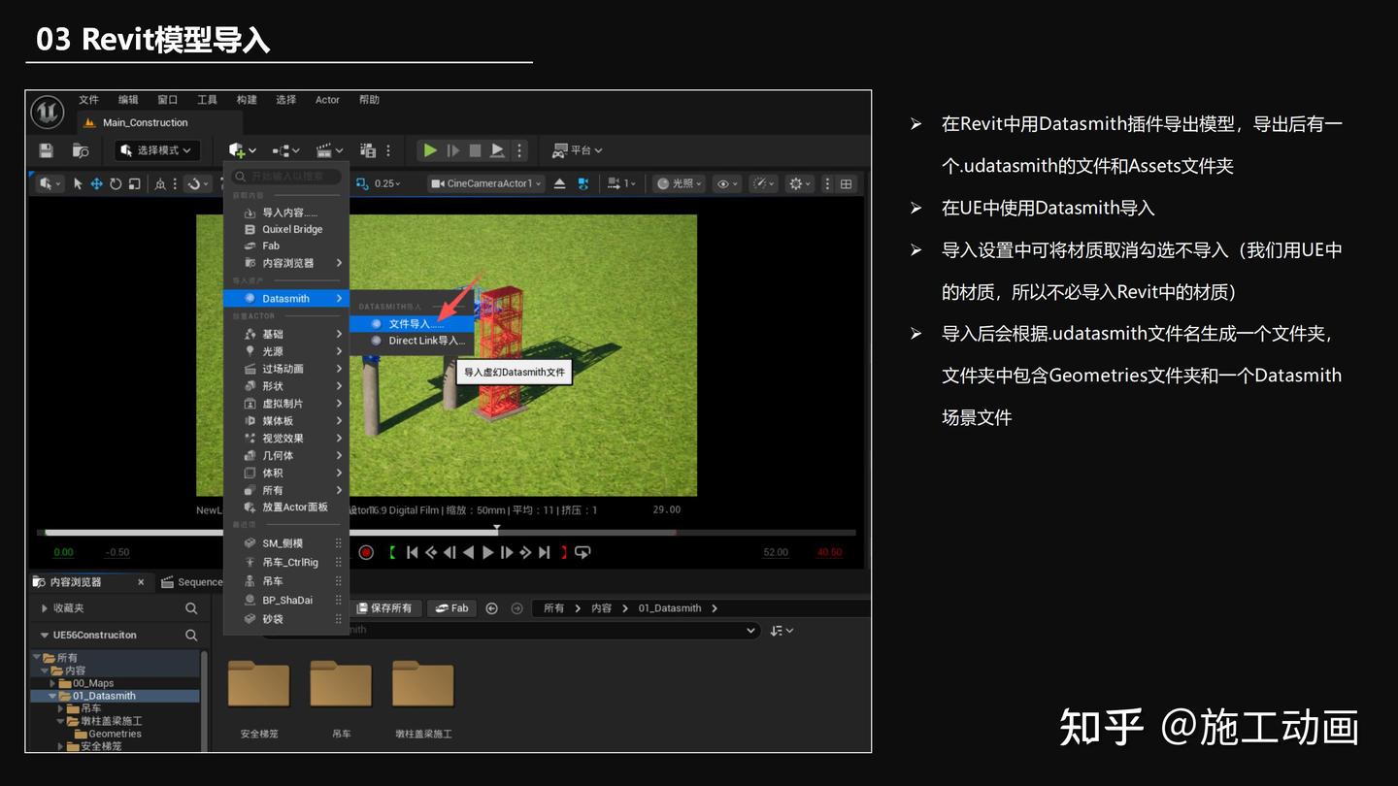Choose 文件导入 in the Datasmith submenu

pyautogui.click(x=413, y=324)
